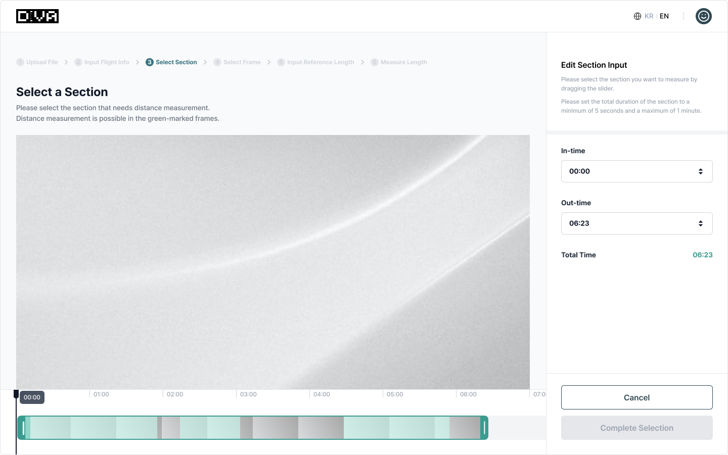
Task: Click the Out-time stepper arrows
Action: (701, 223)
